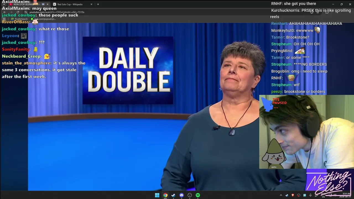Close the Red Solo Cup Wikipedia tab
The width and height of the screenshot is (354, 199).
click(x=91, y=4)
